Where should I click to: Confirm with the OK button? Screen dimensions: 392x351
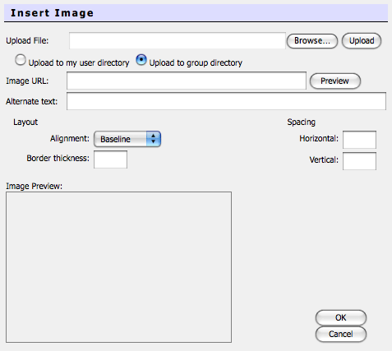(x=341, y=317)
